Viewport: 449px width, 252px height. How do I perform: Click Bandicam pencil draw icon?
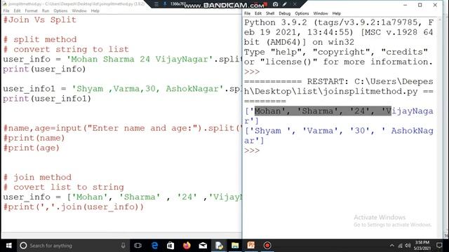click(285, 4)
